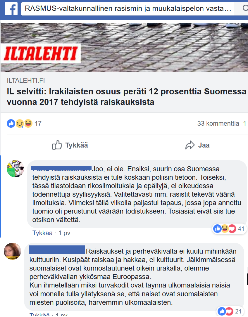Click the Tykkää button under the post
This screenshot has height=317, width=248.
(70, 145)
